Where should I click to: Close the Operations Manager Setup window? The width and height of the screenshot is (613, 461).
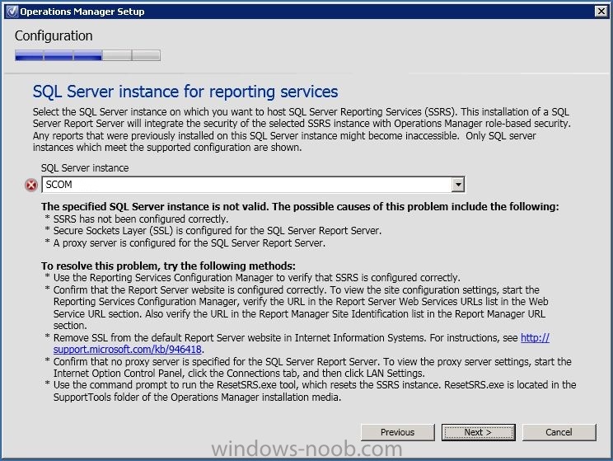click(601, 12)
